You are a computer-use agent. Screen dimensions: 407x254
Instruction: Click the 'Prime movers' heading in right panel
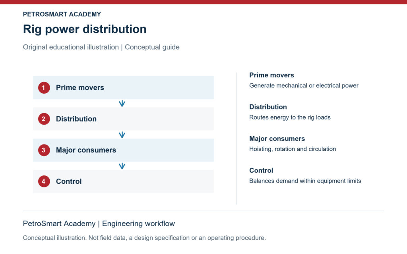(x=271, y=75)
